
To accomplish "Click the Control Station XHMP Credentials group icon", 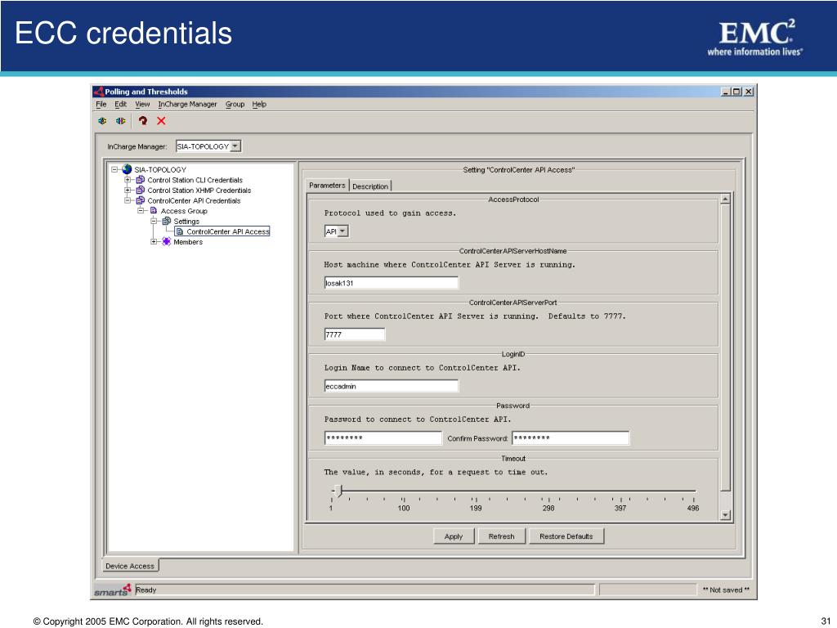I will click(x=141, y=190).
